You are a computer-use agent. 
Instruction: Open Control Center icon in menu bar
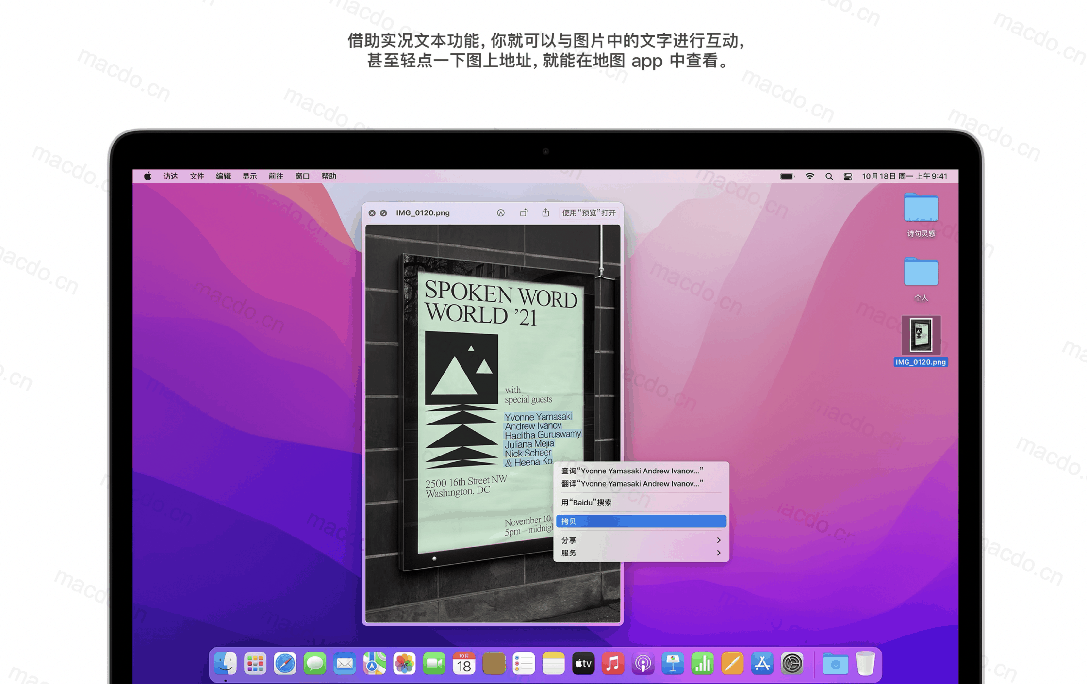(x=848, y=177)
